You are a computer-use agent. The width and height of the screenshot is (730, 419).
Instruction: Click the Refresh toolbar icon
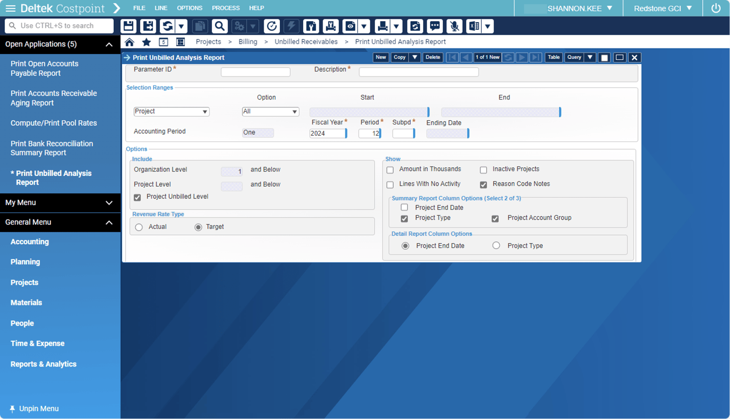pyautogui.click(x=168, y=26)
